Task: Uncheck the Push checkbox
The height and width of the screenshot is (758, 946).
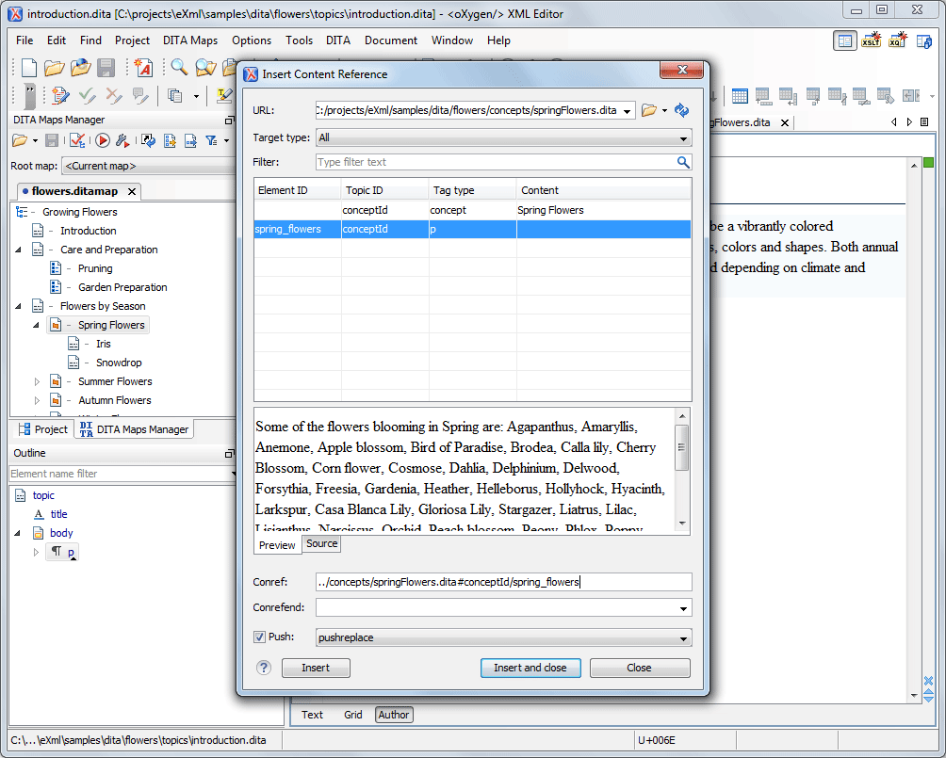Action: coord(259,637)
